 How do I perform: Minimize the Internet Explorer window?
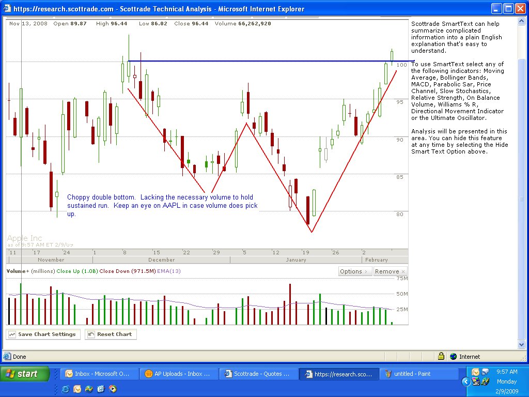(496, 8)
